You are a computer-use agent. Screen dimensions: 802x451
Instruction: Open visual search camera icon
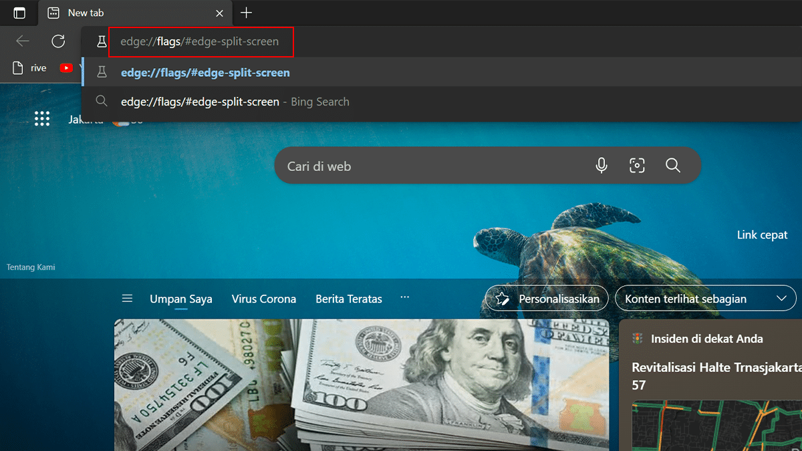[637, 166]
